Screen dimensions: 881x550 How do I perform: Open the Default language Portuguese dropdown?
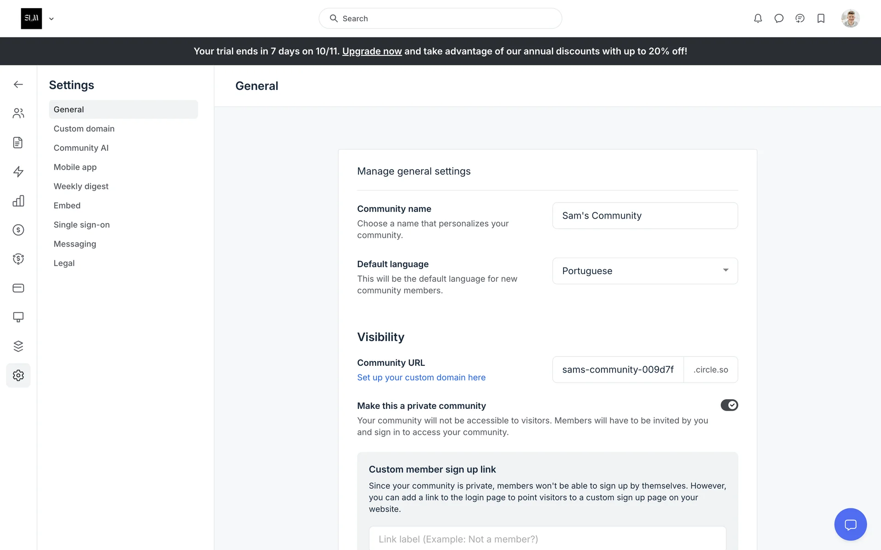click(x=645, y=271)
